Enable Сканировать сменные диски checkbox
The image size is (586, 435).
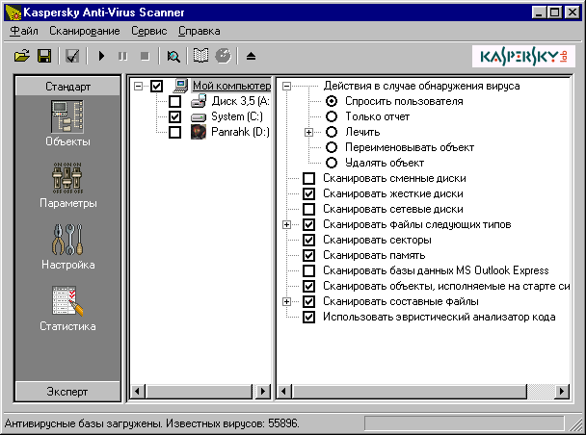308,178
